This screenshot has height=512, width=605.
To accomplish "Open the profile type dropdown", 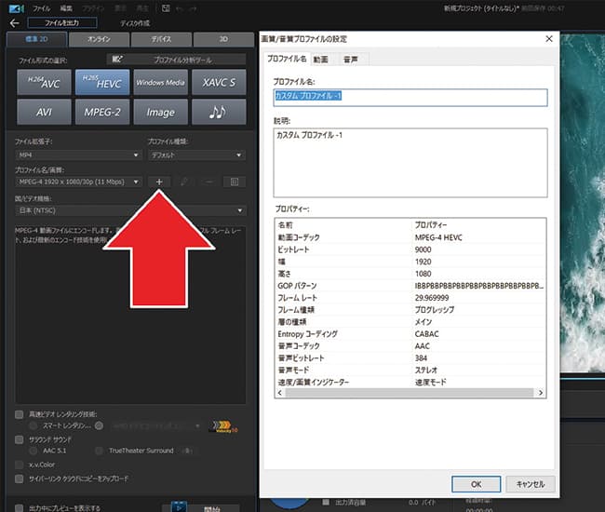I will pyautogui.click(x=196, y=155).
